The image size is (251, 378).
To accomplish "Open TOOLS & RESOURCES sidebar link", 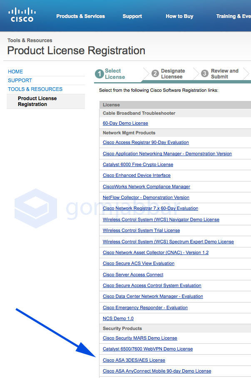I will [x=35, y=89].
